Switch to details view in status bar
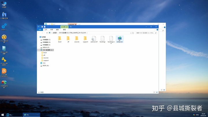This screenshot has height=117, width=208. tap(155, 92)
